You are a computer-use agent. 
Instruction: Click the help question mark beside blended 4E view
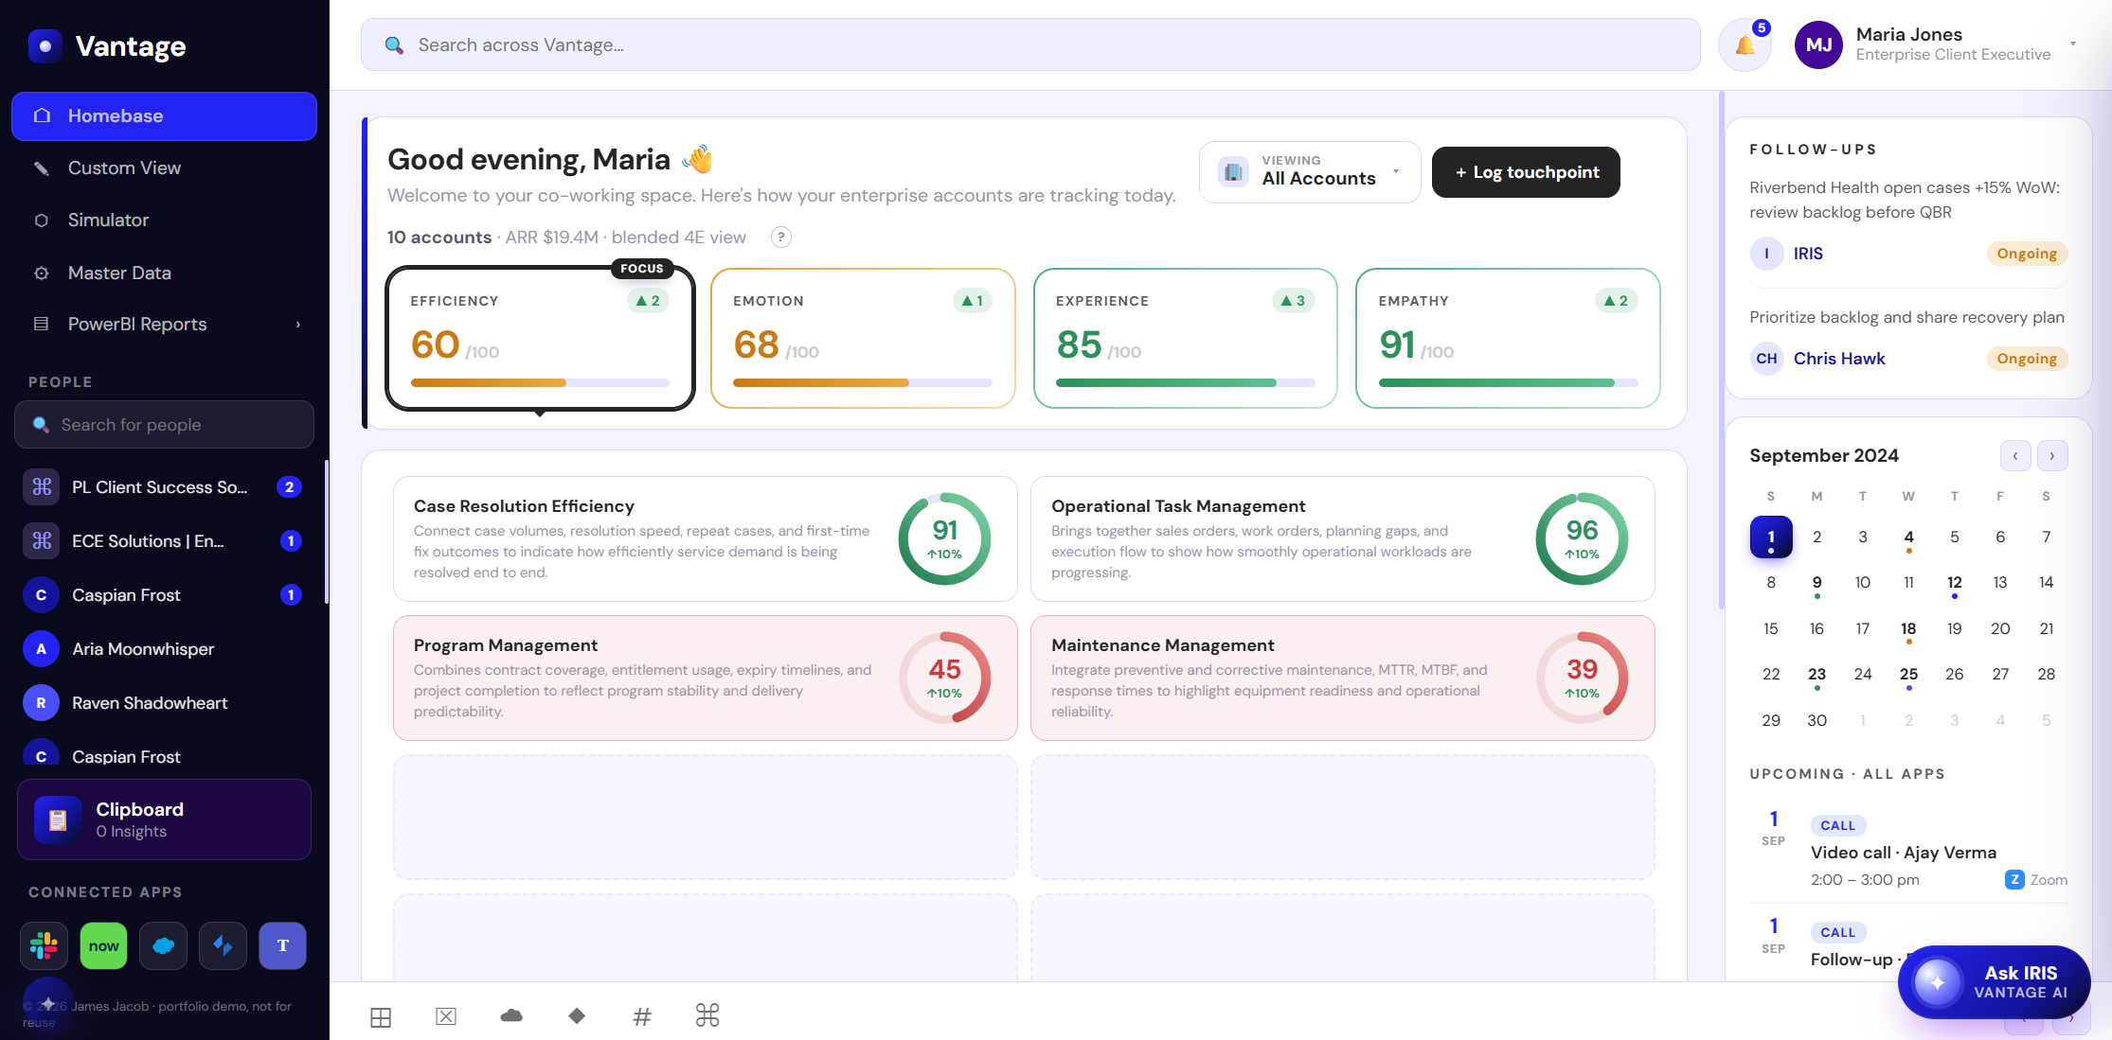coord(780,238)
